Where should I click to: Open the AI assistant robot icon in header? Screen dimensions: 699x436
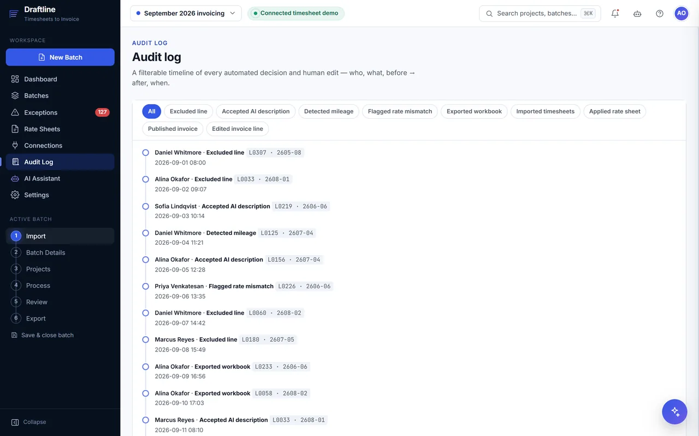637,14
